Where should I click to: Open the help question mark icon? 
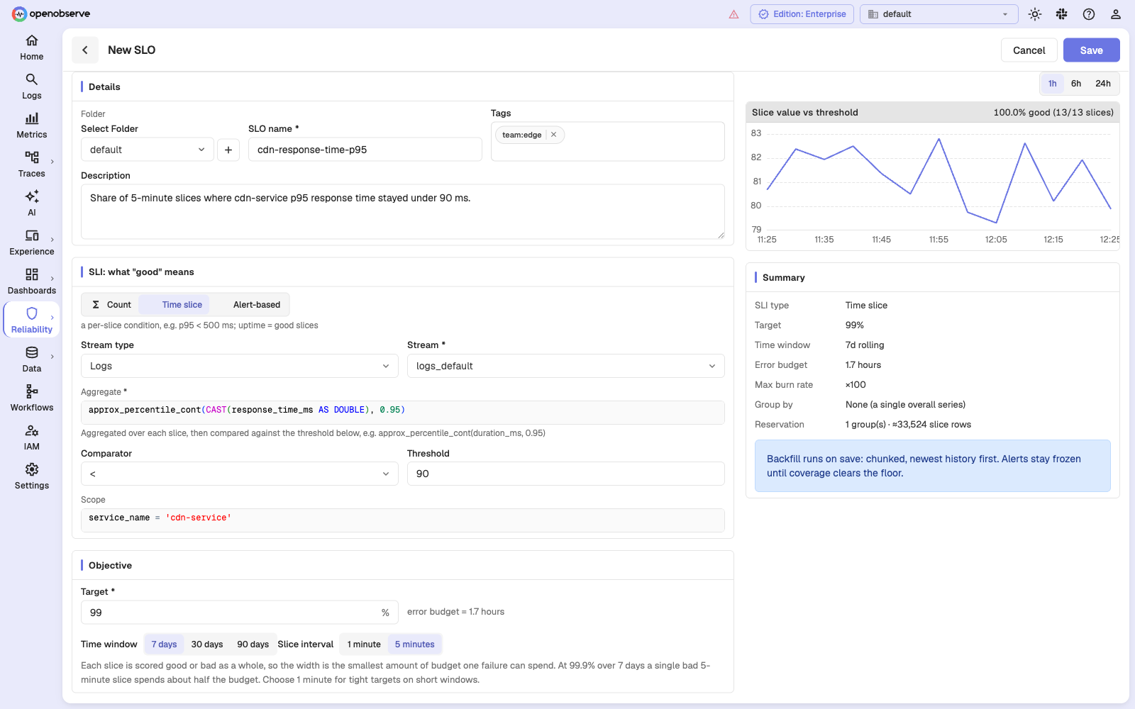coord(1089,14)
